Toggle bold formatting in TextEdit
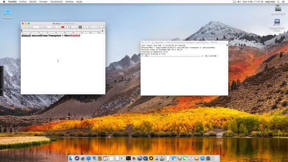 [71, 27]
